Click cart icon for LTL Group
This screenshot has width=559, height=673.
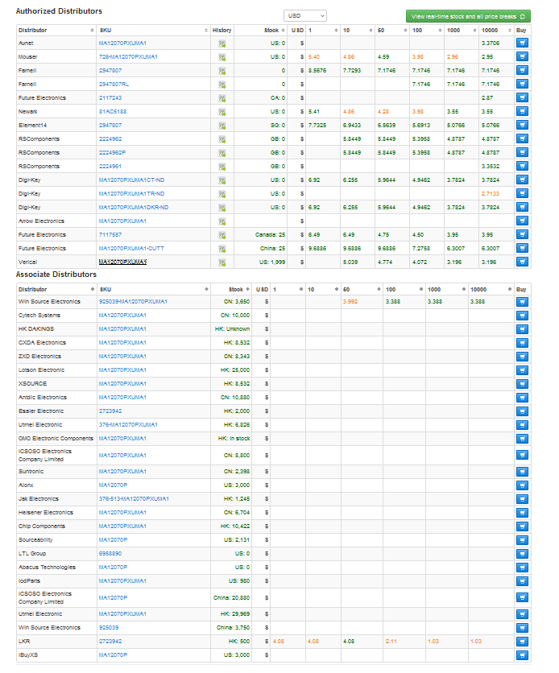tap(522, 554)
